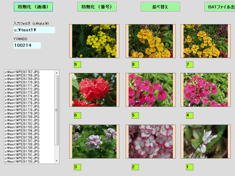Screen dimensions: 235x176
Task: Click the file list scrollbar down arrow
Action: point(57,161)
